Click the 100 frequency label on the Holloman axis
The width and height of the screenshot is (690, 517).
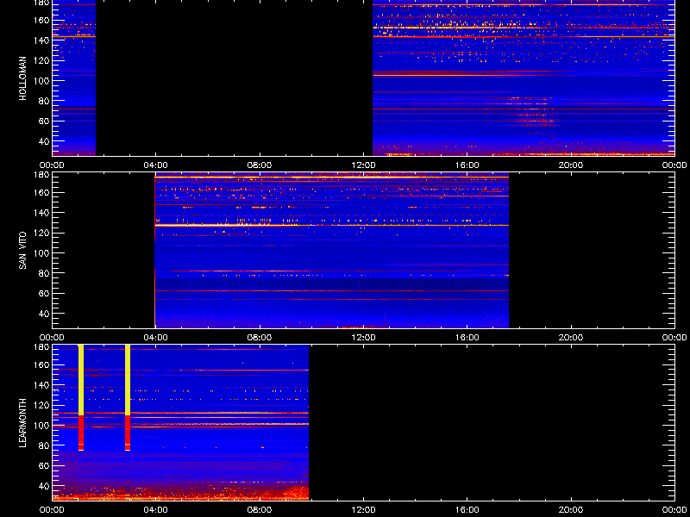[41, 81]
